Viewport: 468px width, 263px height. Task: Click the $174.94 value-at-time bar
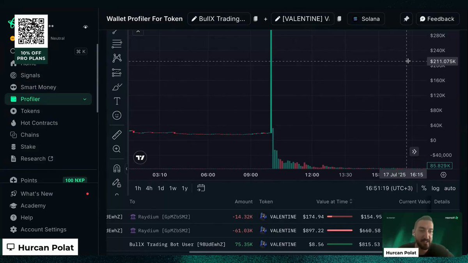point(339,217)
